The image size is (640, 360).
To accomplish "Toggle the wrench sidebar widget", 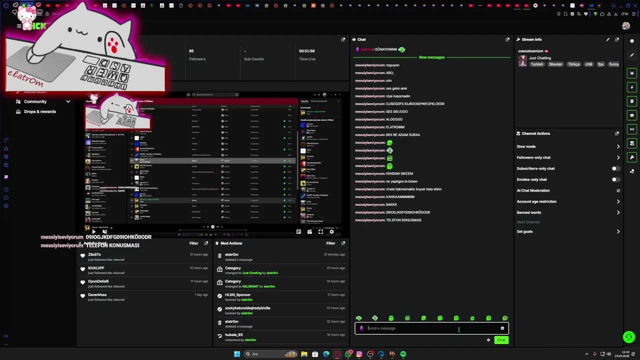I will [x=632, y=157].
